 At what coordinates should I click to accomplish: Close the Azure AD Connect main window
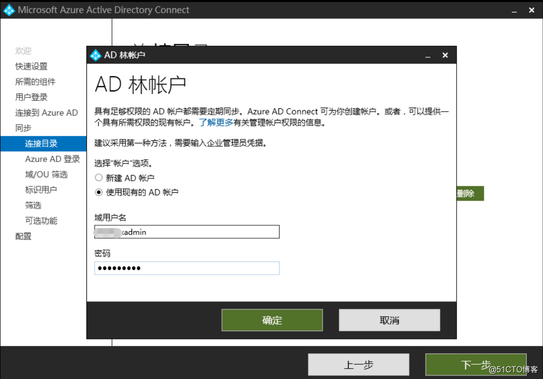(x=532, y=10)
